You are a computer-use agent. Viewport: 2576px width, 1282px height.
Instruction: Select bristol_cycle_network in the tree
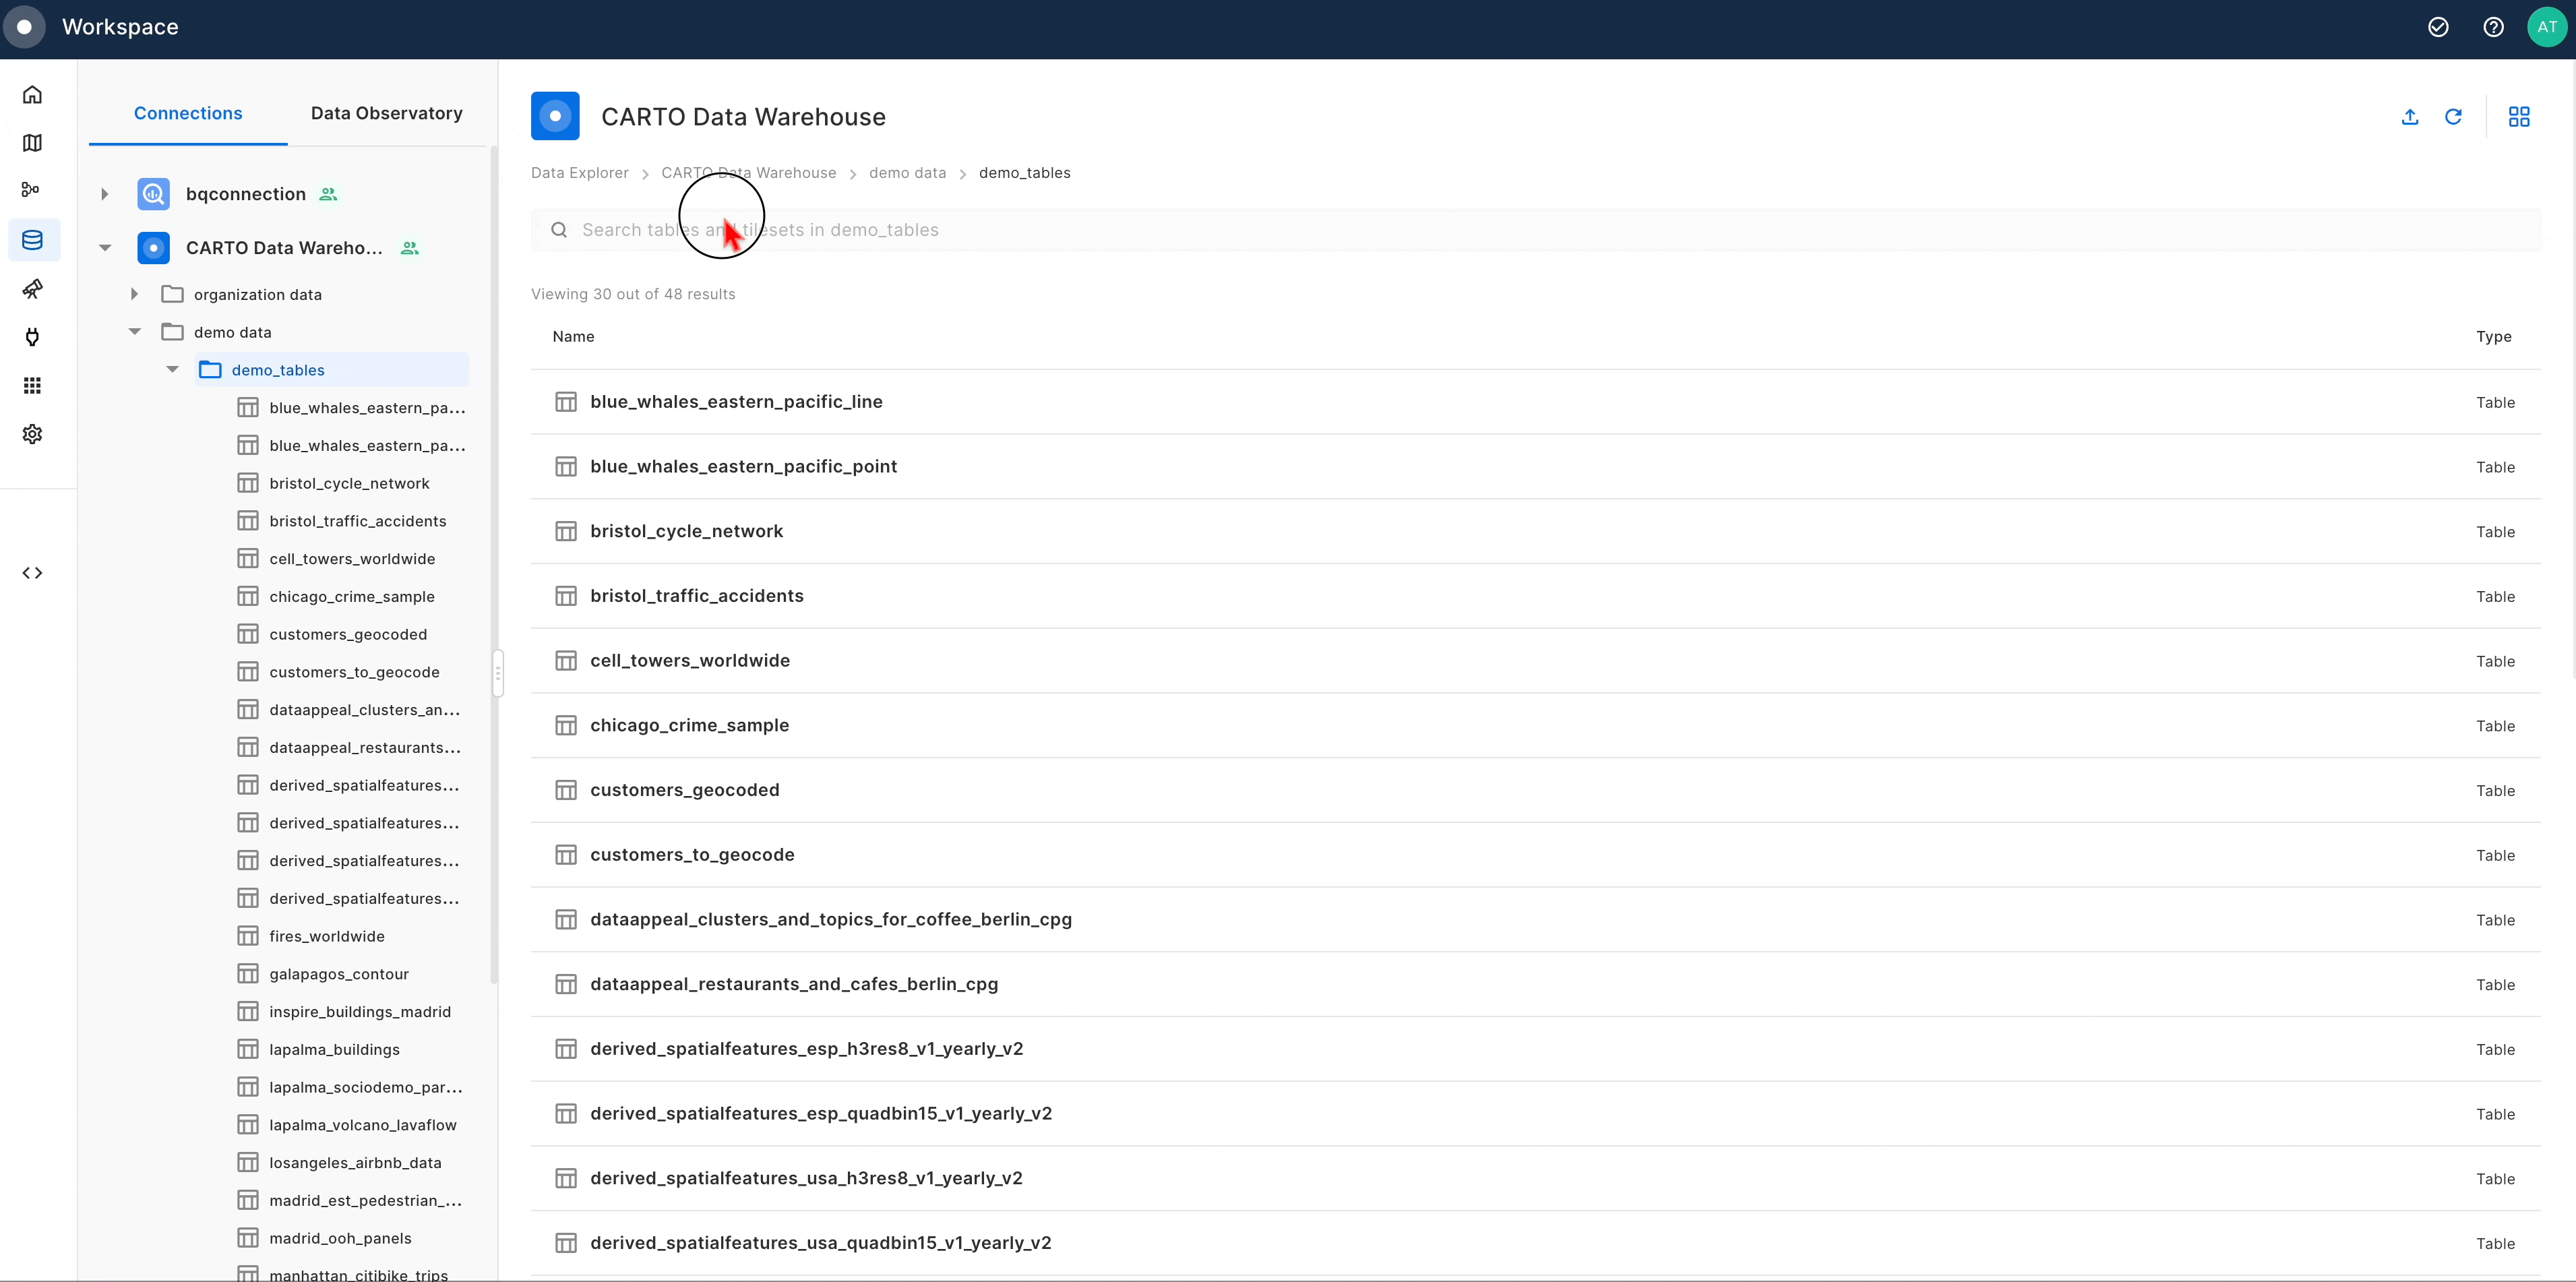(349, 484)
